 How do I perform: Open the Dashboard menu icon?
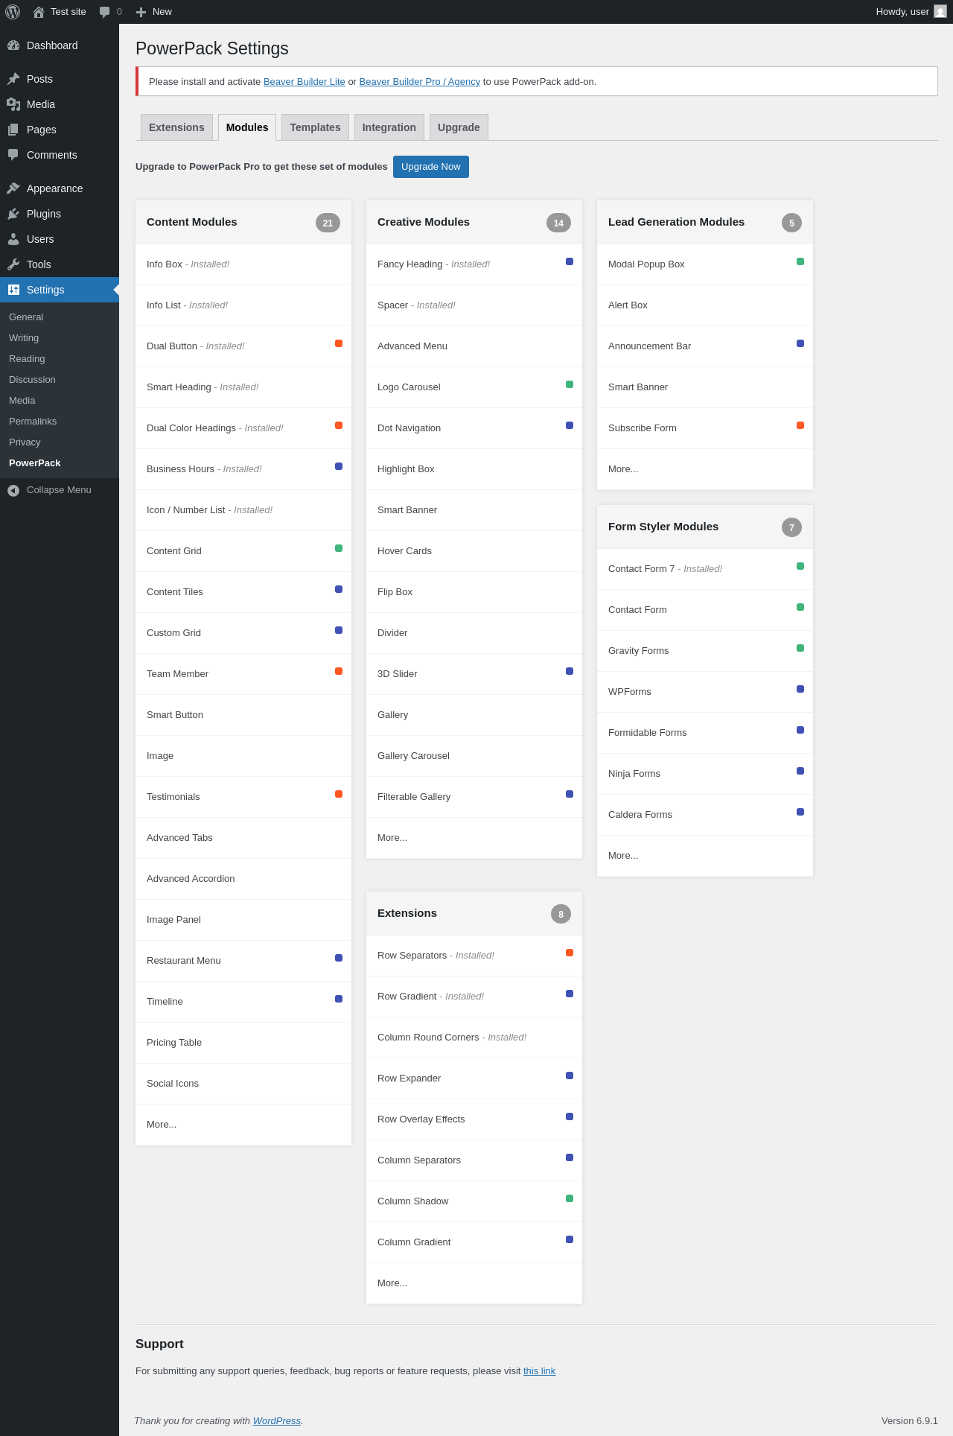(13, 45)
